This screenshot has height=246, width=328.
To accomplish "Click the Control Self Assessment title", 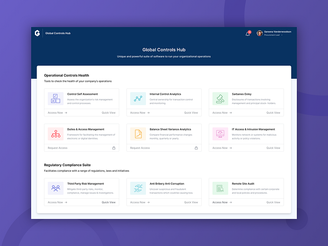I will (x=82, y=94).
